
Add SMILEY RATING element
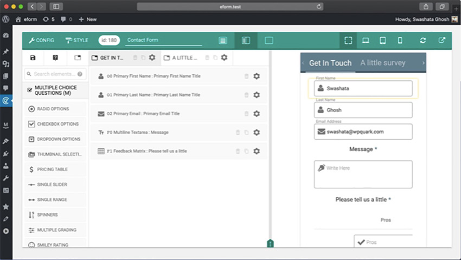click(55, 244)
